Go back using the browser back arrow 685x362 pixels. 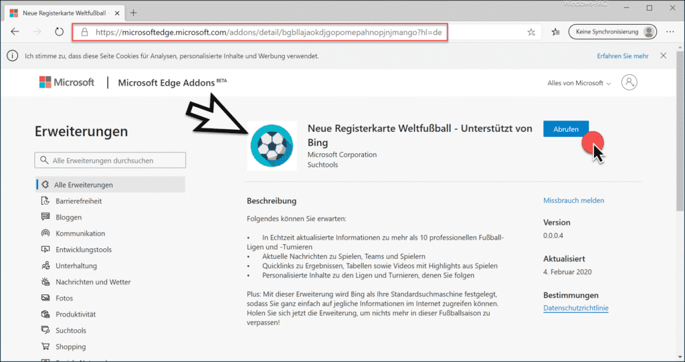[x=15, y=32]
